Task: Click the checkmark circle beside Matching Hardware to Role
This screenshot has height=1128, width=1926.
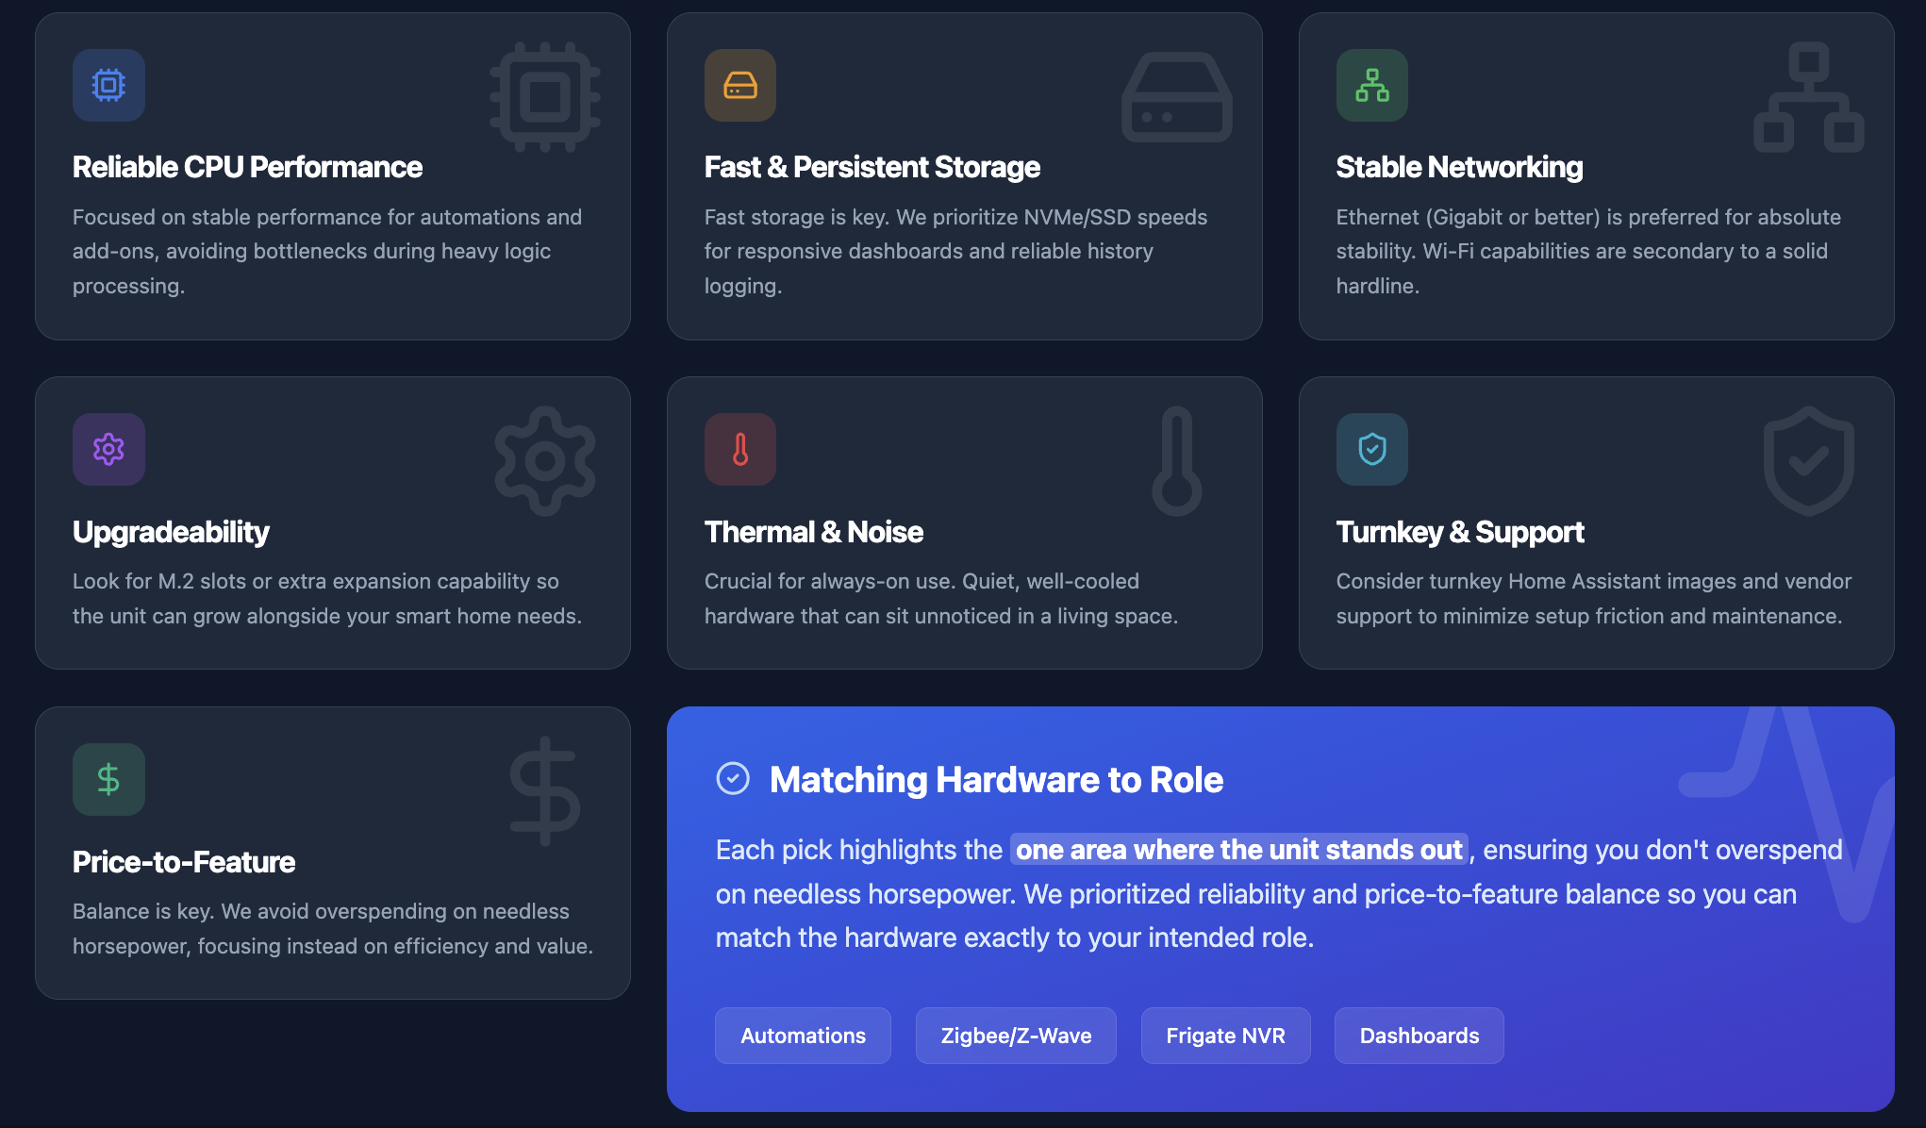Action: coord(733,779)
